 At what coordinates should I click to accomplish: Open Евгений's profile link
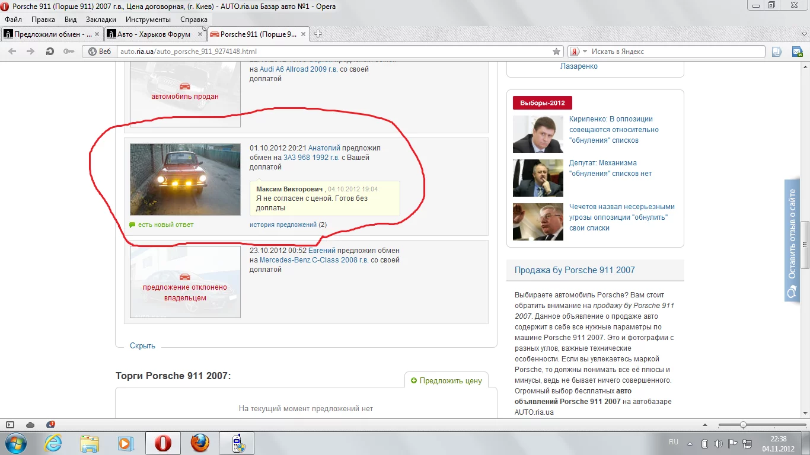322,251
